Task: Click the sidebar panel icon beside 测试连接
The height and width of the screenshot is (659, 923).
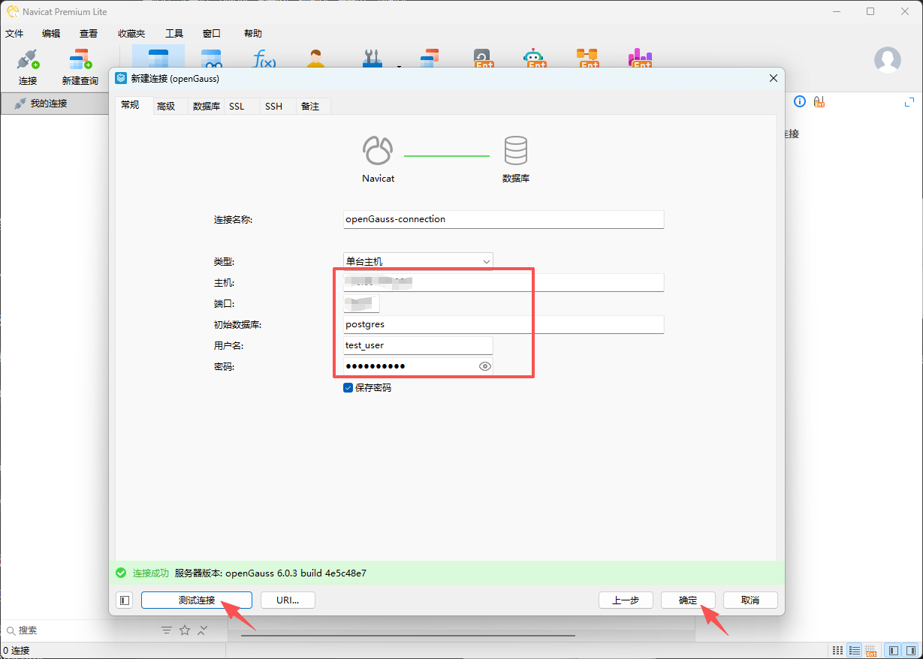Action: tap(125, 600)
